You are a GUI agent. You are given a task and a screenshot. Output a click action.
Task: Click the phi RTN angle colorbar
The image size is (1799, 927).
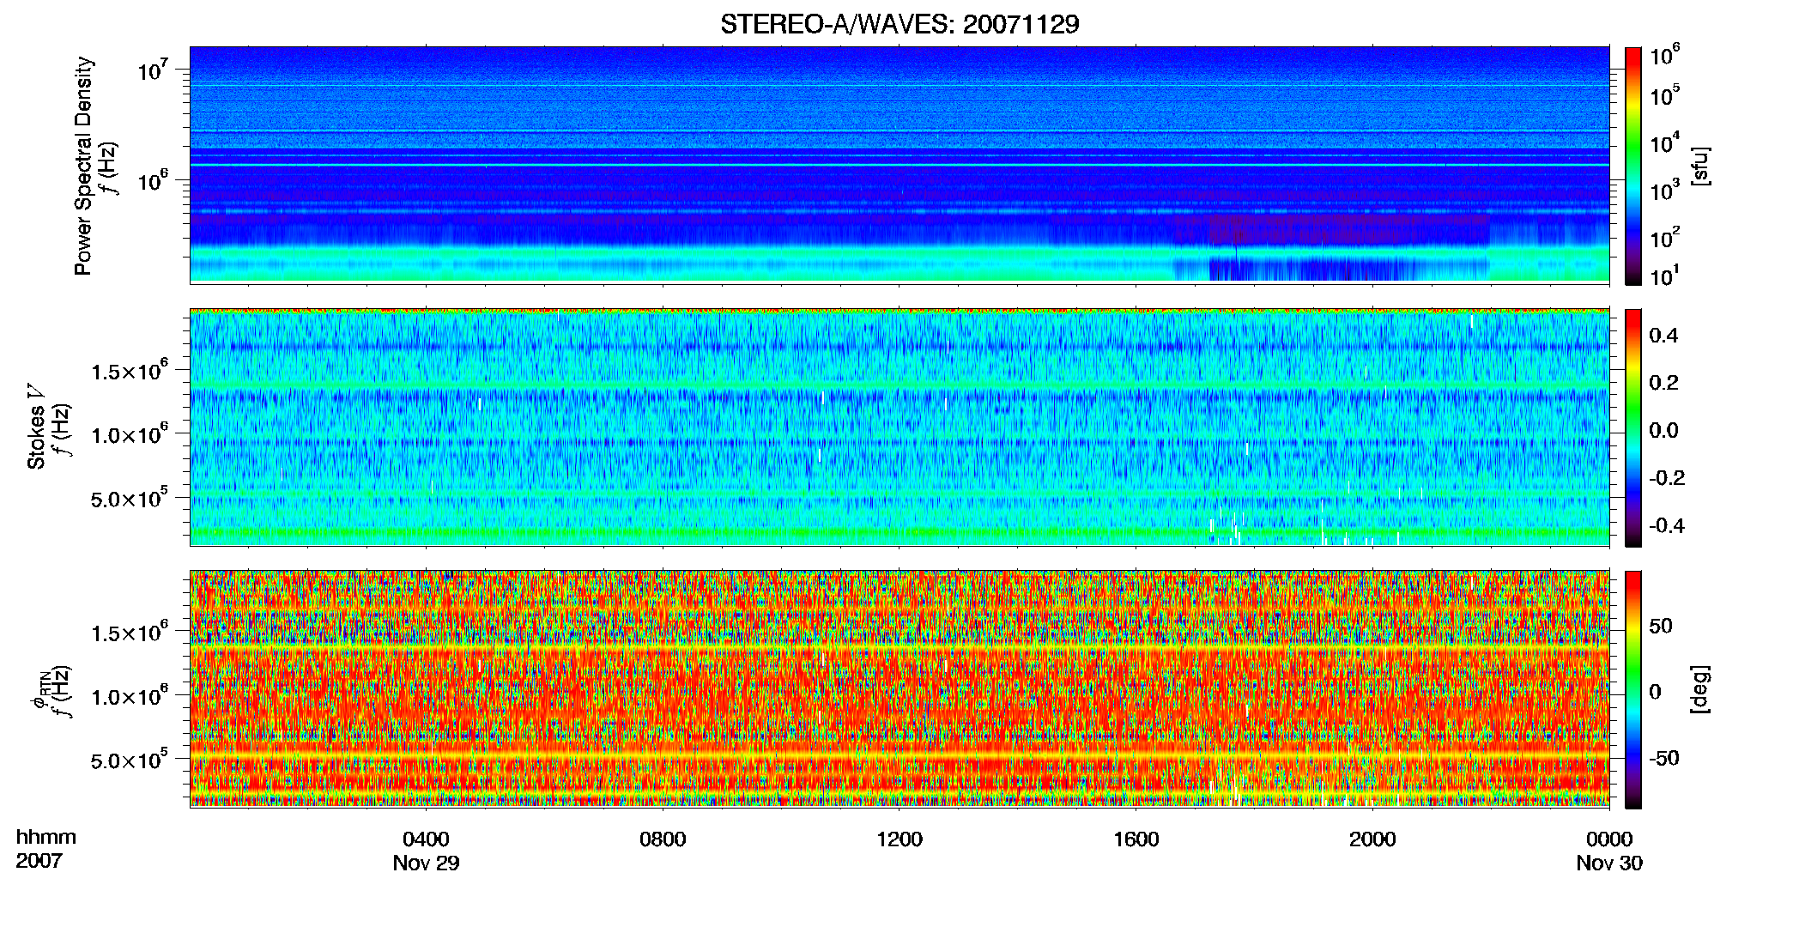[x=1633, y=689]
